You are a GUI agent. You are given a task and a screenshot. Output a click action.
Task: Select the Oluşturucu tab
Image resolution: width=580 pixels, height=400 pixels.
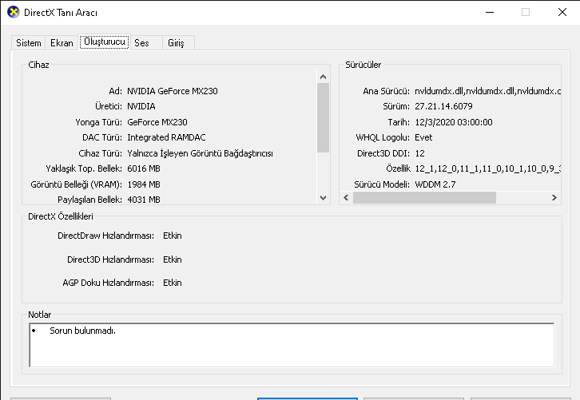click(x=103, y=42)
